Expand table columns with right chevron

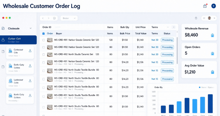(174, 27)
